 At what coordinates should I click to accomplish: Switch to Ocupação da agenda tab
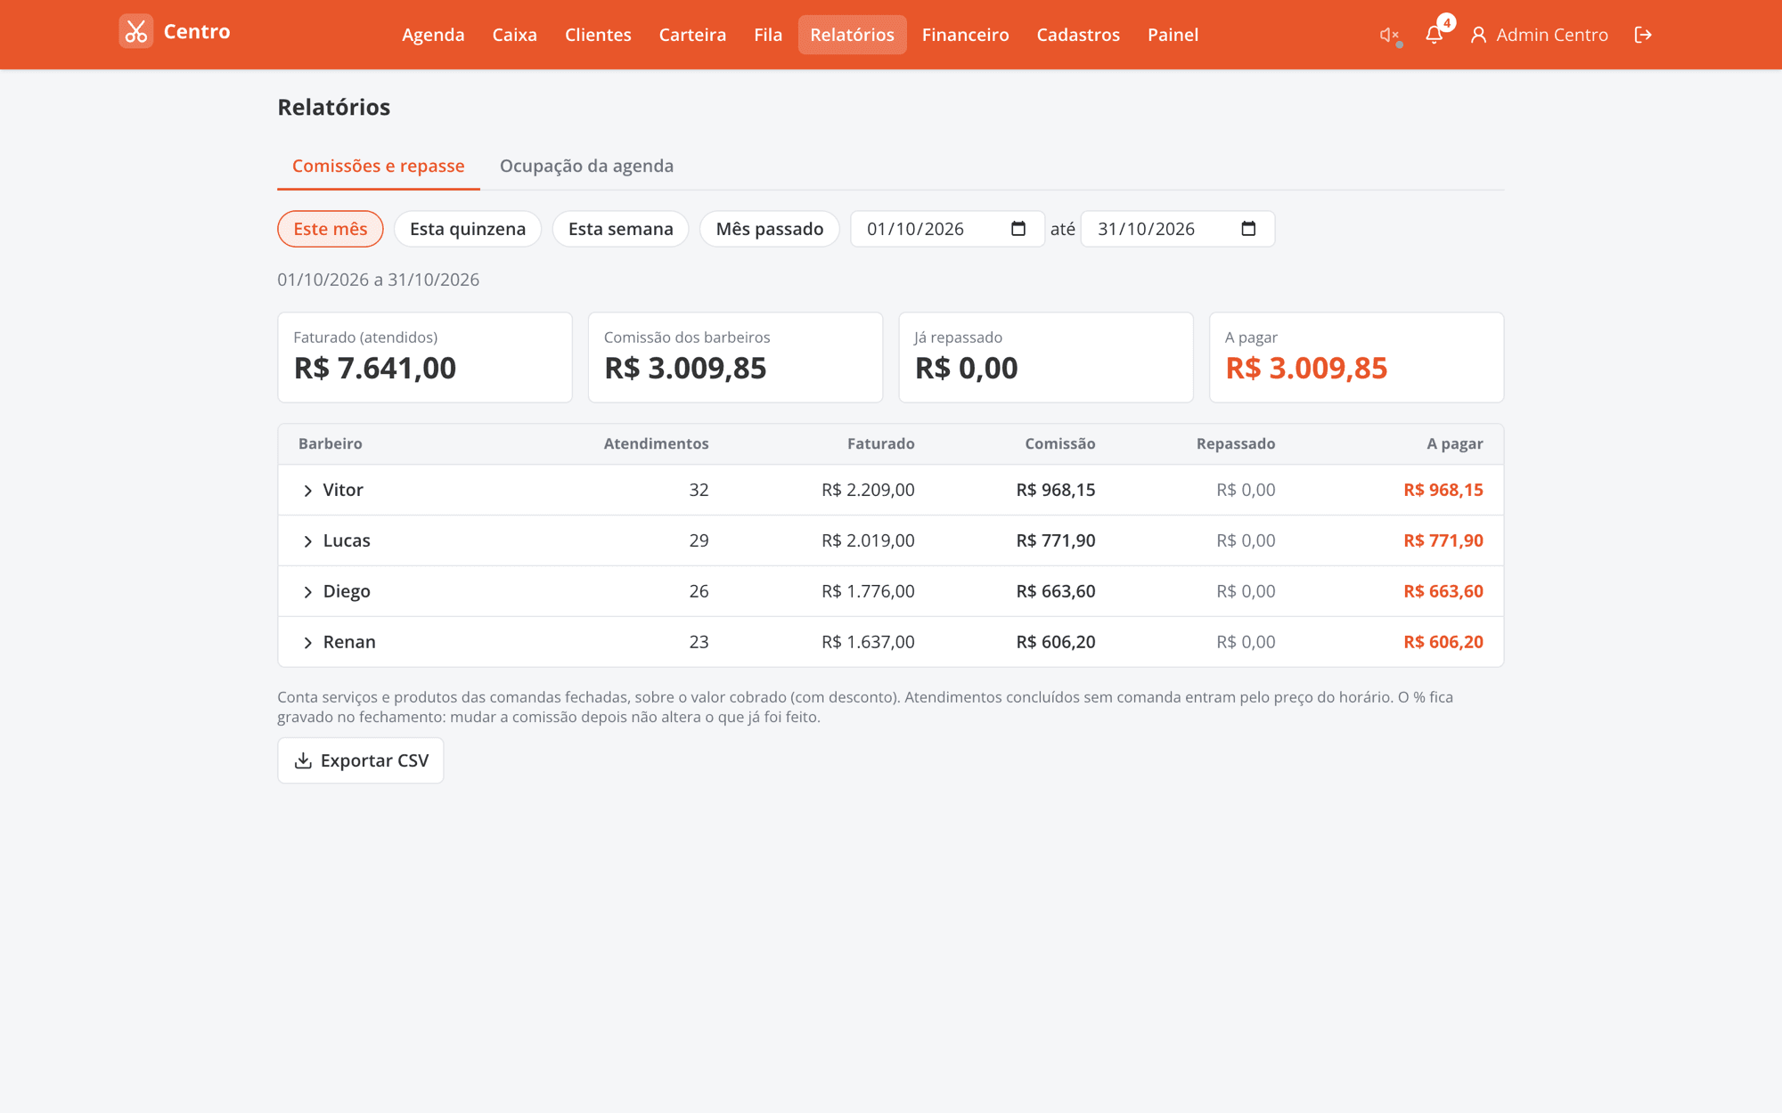point(586,167)
